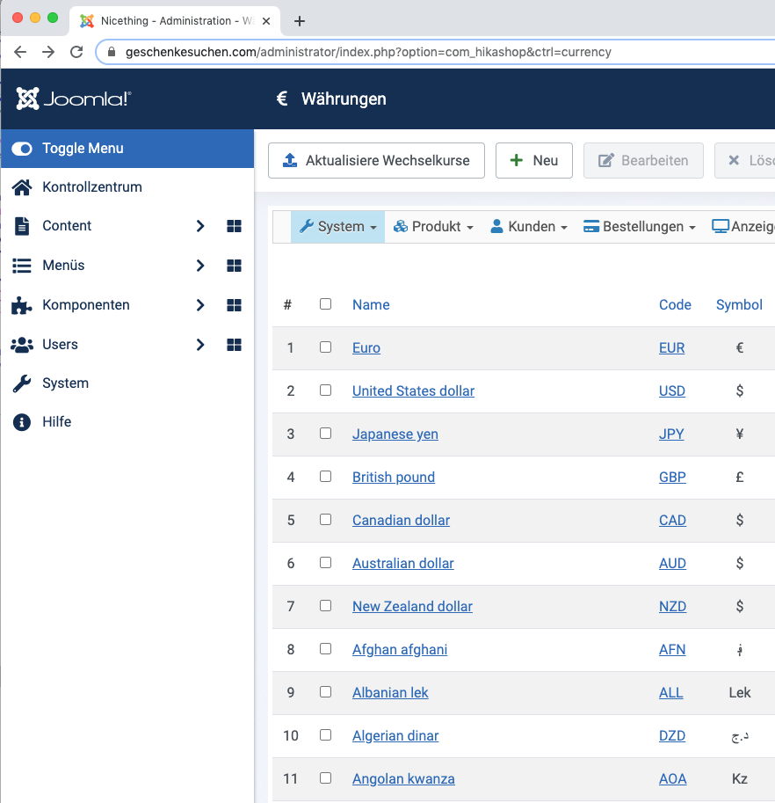
Task: Open the Users sidebar item
Action: (61, 344)
